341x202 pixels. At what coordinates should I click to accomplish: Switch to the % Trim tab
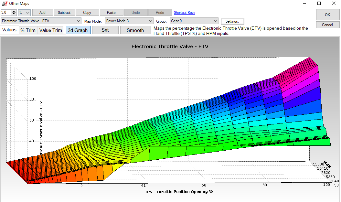(28, 30)
